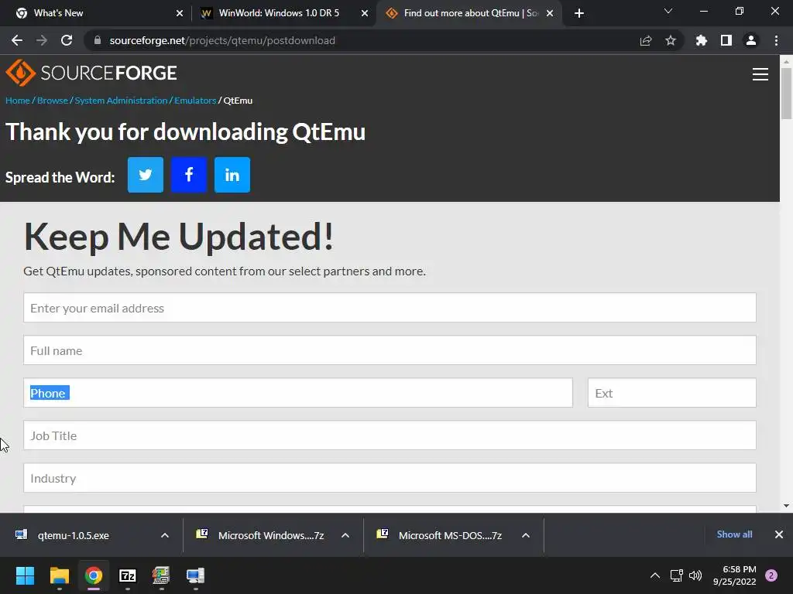This screenshot has height=594, width=793.
Task: Follow the Browse breadcrumb link
Action: pyautogui.click(x=52, y=101)
